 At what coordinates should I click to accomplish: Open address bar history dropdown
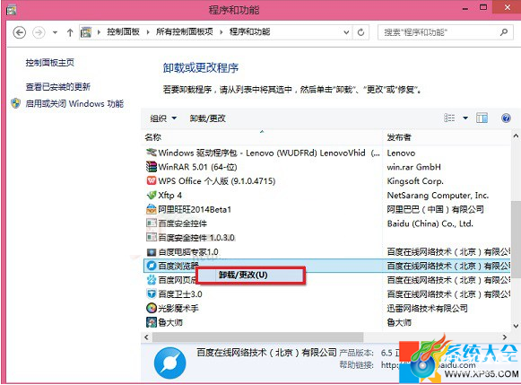[x=346, y=32]
